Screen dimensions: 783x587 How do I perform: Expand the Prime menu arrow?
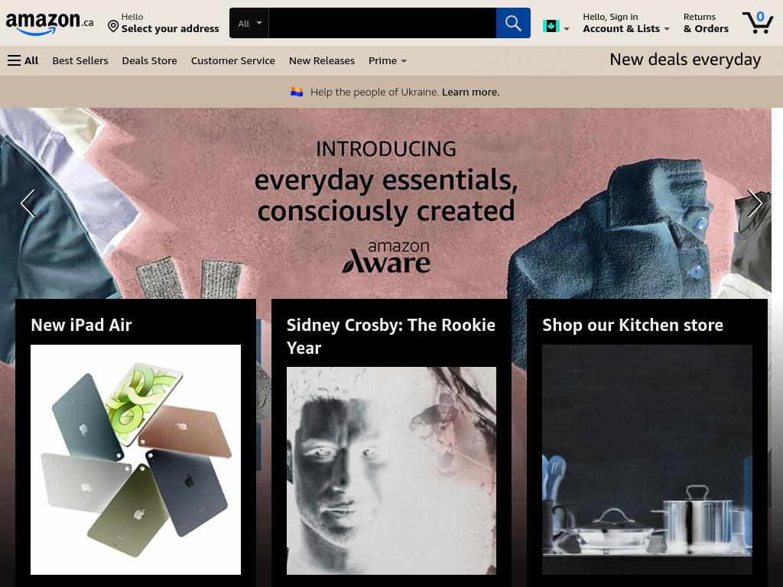(x=404, y=61)
